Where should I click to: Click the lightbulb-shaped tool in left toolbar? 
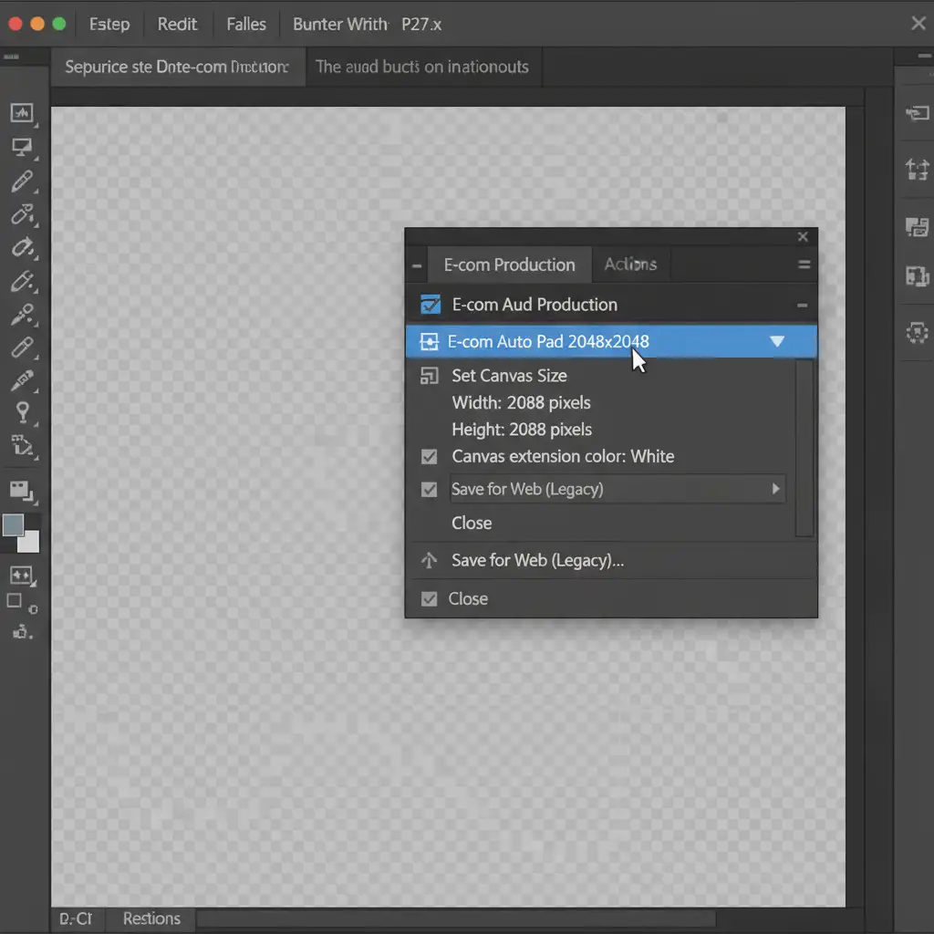(x=21, y=412)
